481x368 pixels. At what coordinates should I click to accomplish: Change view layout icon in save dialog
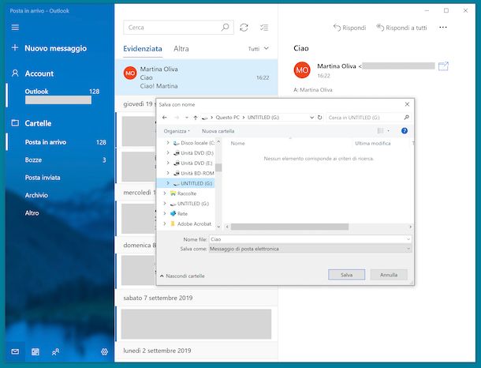380,131
